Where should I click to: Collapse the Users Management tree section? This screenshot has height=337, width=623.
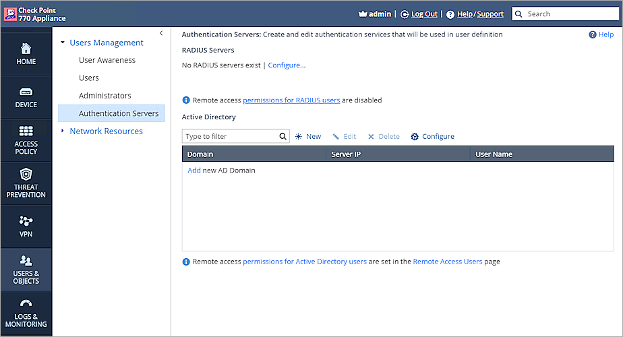63,43
